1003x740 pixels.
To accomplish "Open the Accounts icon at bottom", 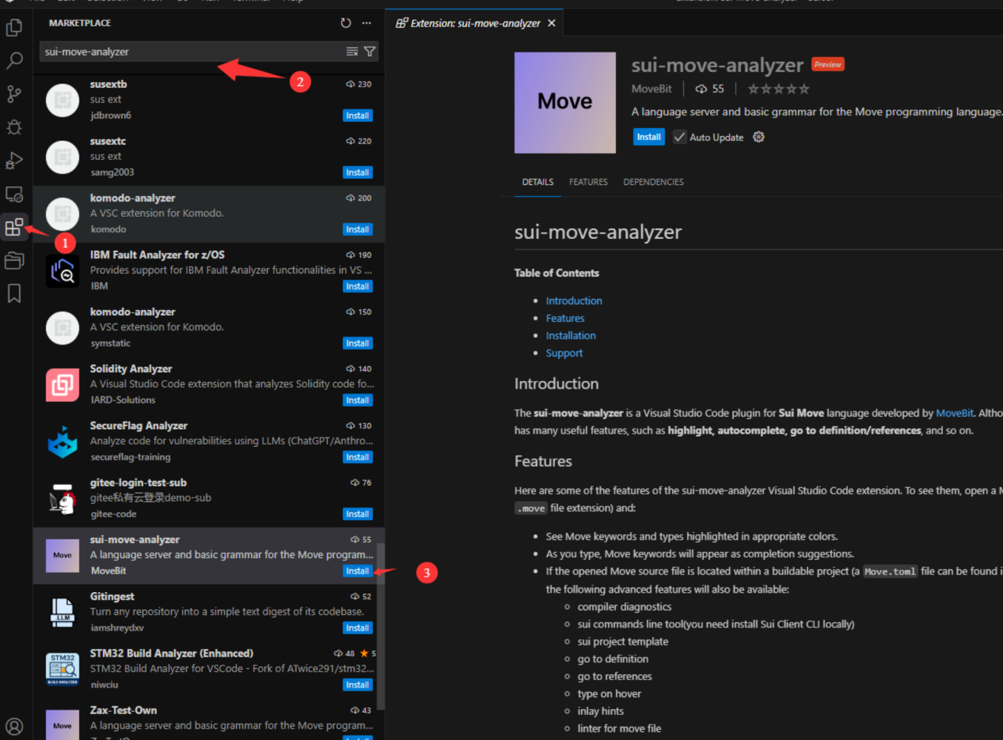I will click(14, 726).
